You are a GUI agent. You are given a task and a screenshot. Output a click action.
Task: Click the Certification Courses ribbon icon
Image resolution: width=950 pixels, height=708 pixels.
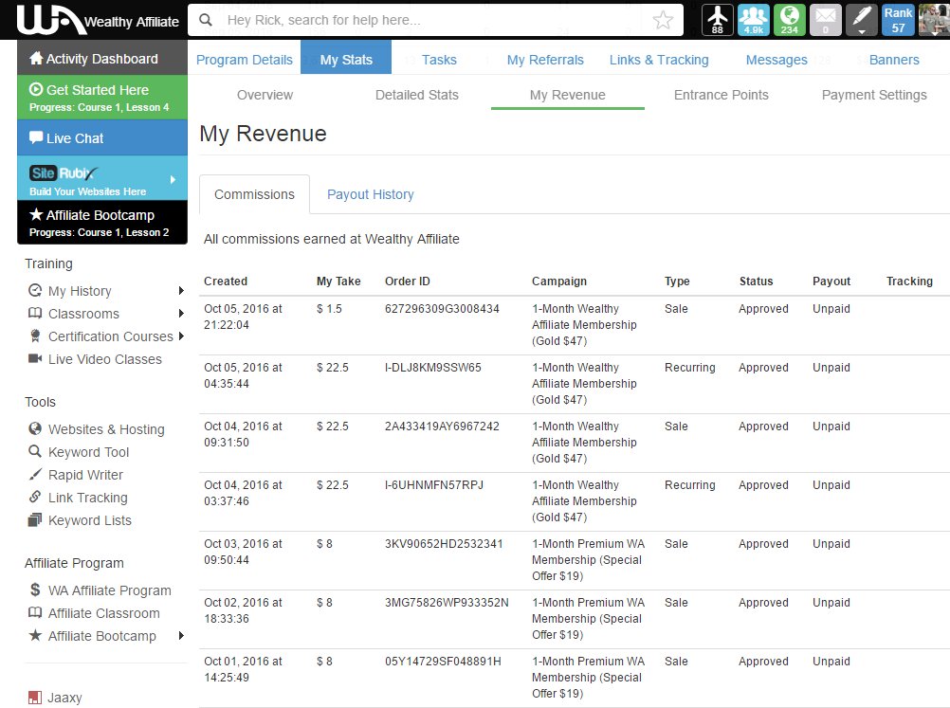coord(35,336)
